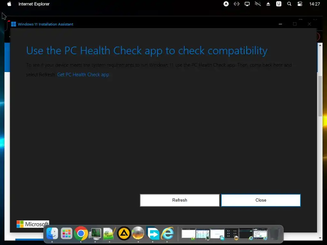The height and width of the screenshot is (245, 327).
Task: Restore the first minimized window thumbnail in dock
Action: coord(188,234)
